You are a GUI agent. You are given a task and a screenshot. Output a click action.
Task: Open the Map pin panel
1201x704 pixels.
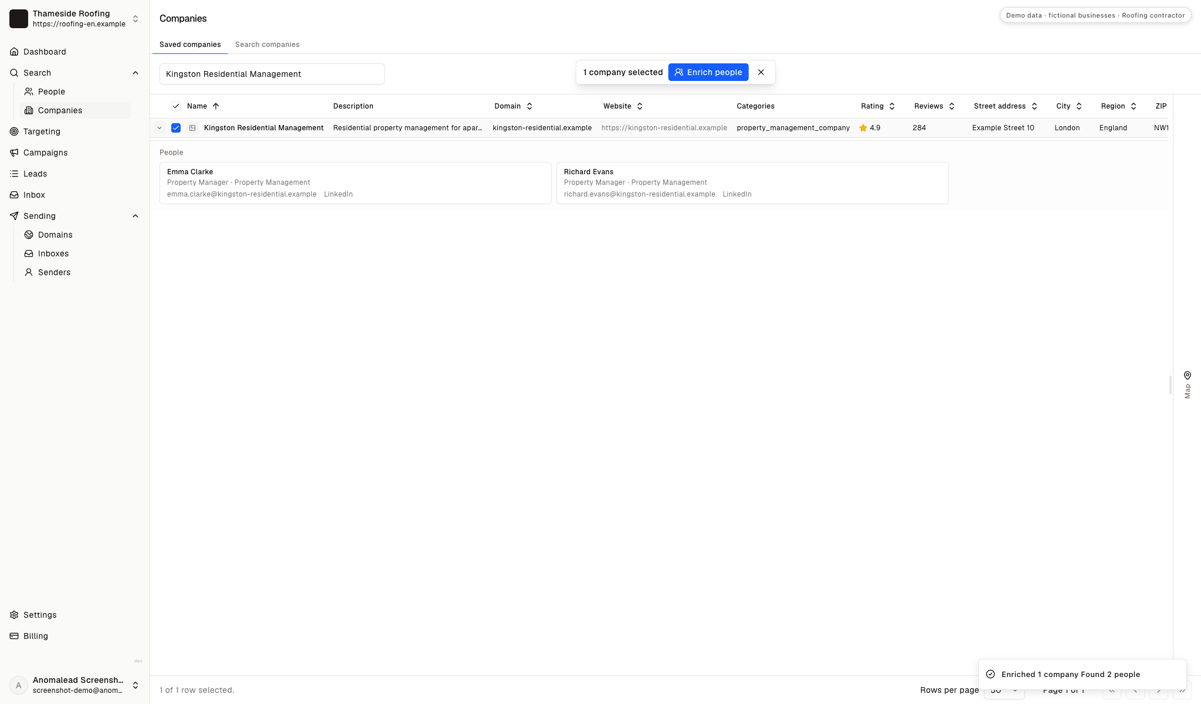pyautogui.click(x=1187, y=384)
